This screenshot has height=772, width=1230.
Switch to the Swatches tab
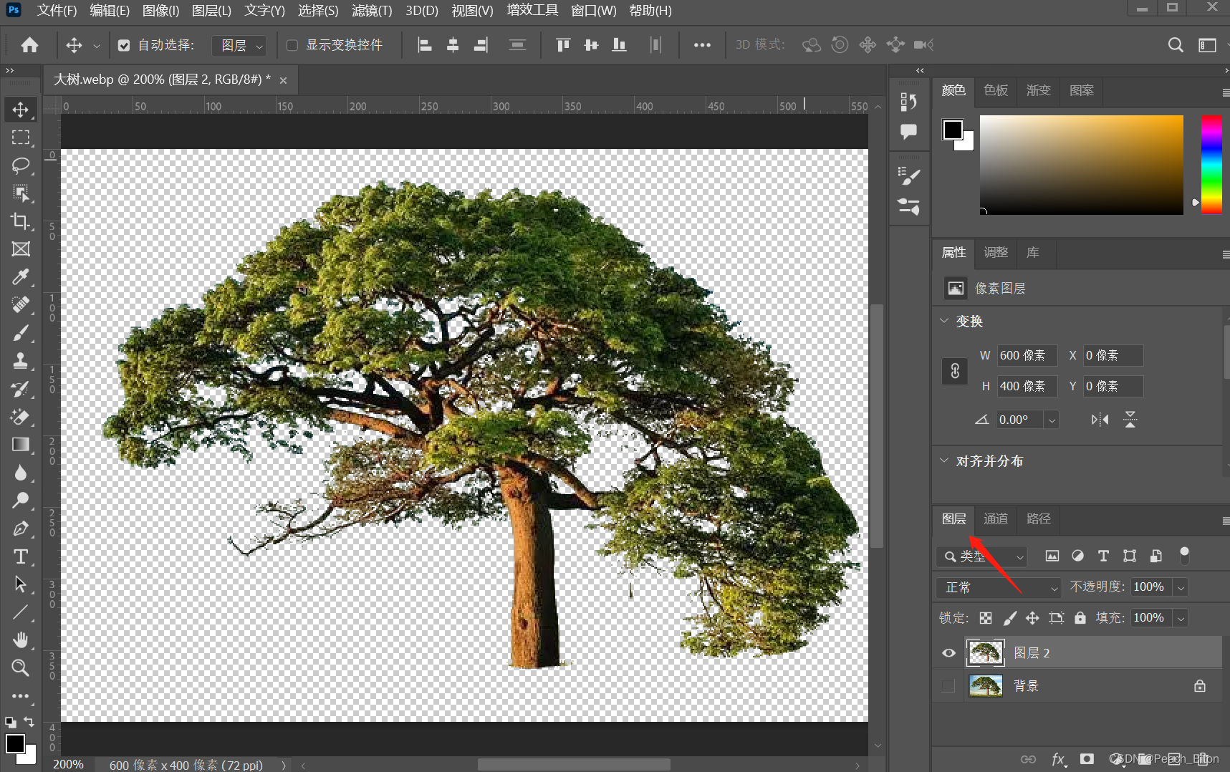point(996,90)
